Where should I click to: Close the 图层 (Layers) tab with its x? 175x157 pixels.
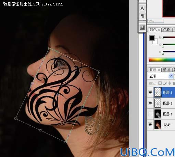pos(159,70)
